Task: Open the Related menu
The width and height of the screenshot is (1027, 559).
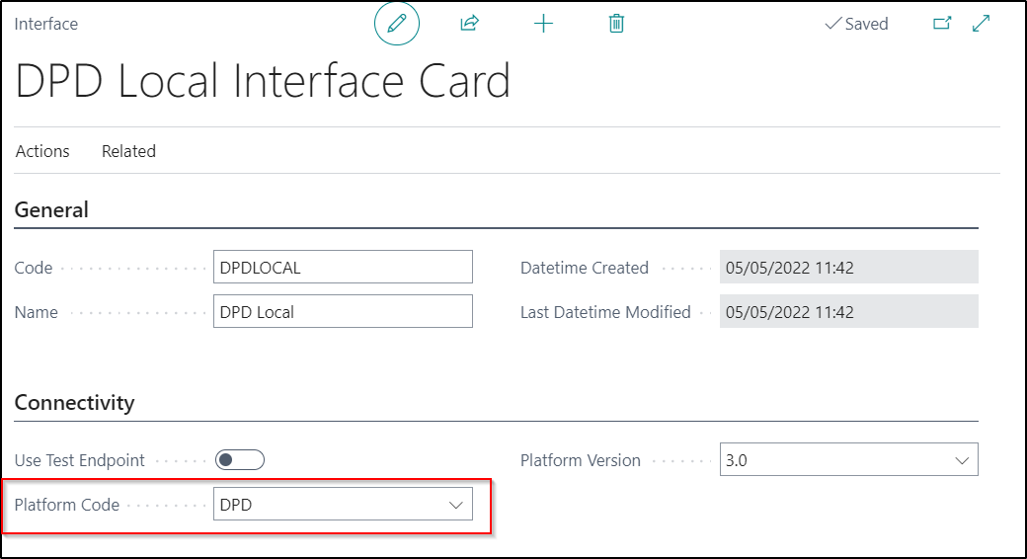Action: tap(128, 151)
